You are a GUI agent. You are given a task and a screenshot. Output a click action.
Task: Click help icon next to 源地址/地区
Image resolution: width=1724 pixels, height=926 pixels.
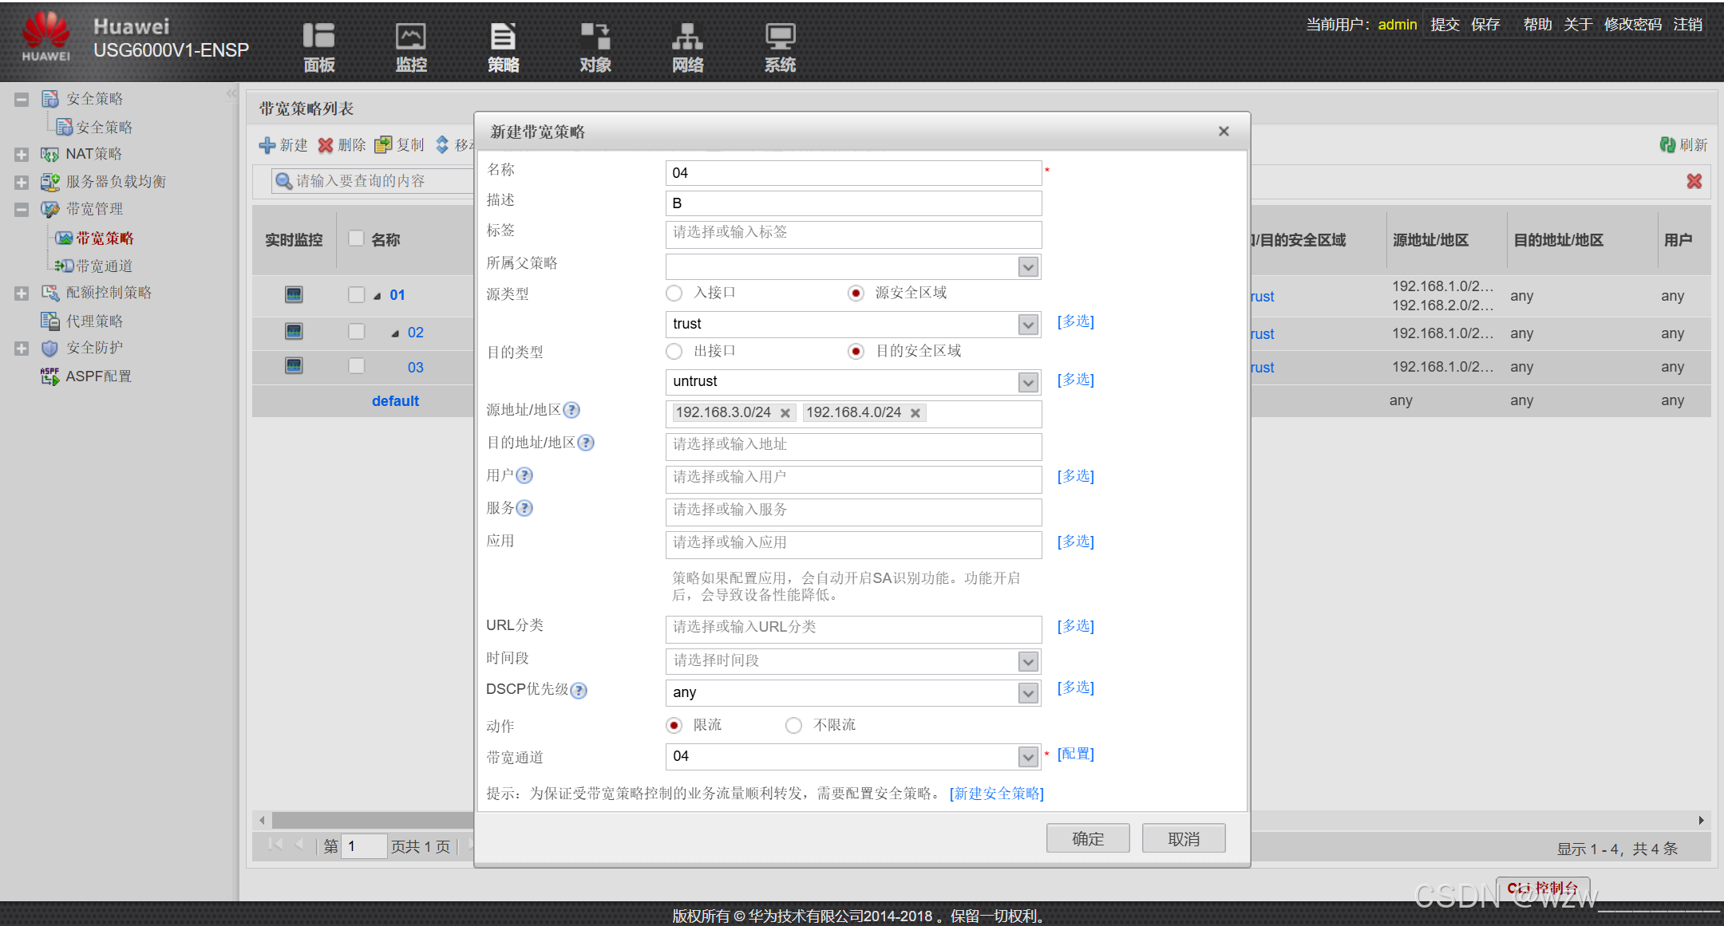pos(571,410)
